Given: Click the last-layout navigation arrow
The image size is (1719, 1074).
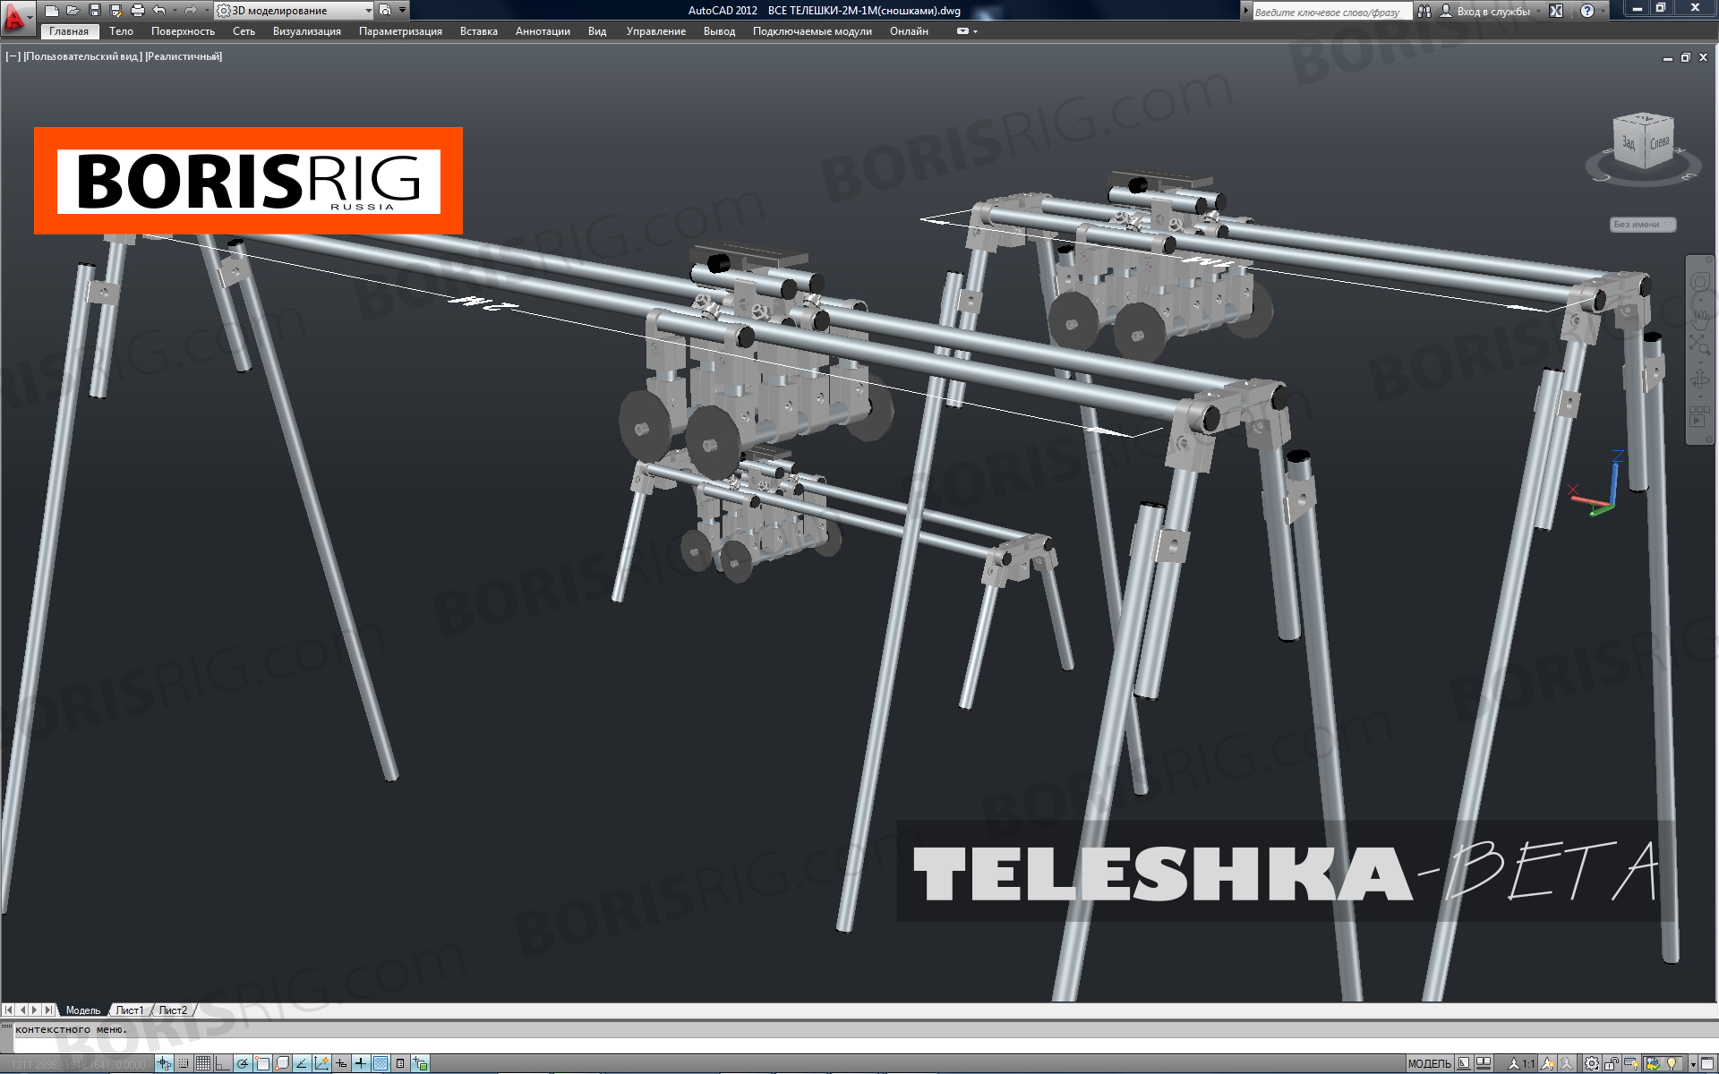Looking at the screenshot, I should [48, 1010].
